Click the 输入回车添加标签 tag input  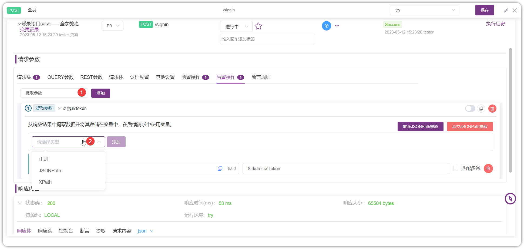point(267,39)
